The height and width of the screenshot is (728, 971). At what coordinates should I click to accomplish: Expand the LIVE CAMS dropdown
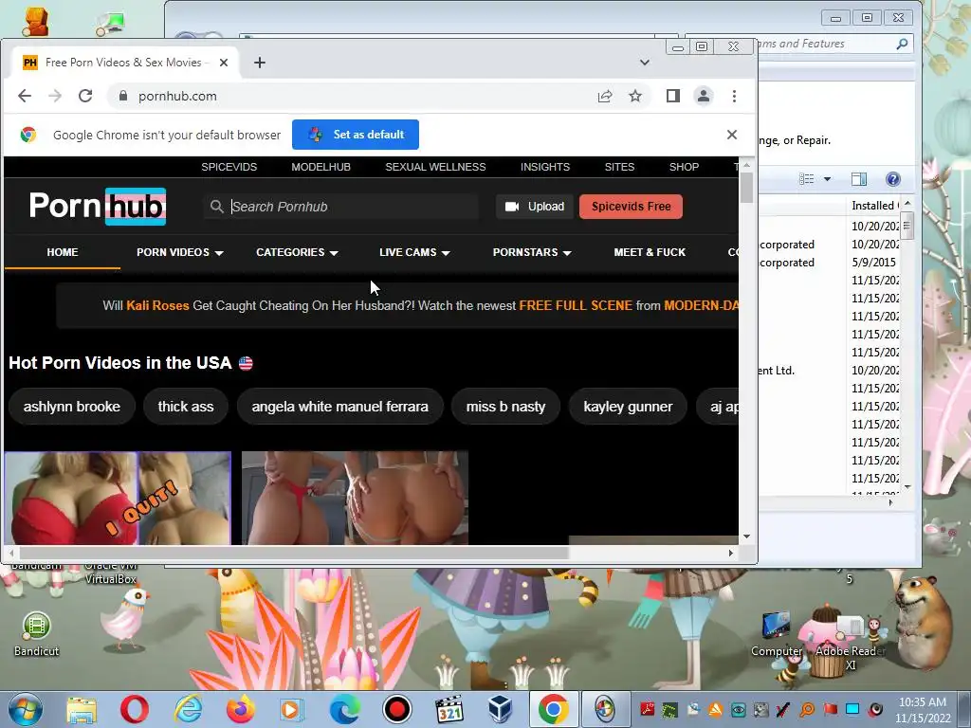[x=414, y=252]
